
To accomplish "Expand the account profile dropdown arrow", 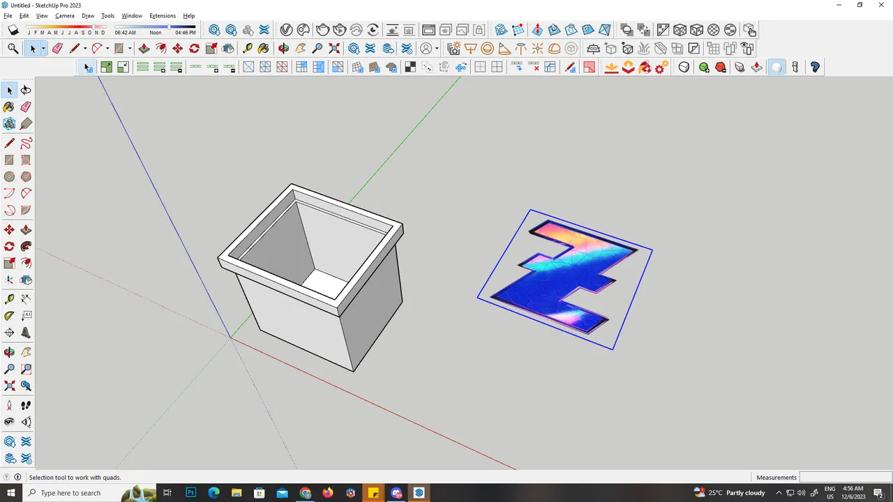I will click(x=437, y=49).
